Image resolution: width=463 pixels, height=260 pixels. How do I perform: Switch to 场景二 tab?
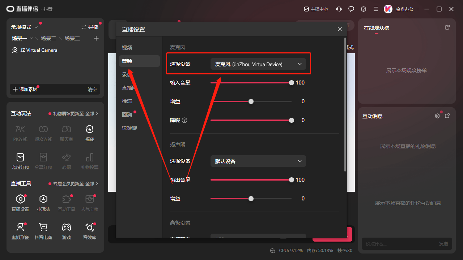point(48,38)
